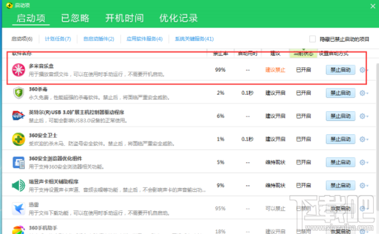Open gear settings for 迅雷 row
The height and width of the screenshot is (234, 379).
click(363, 208)
